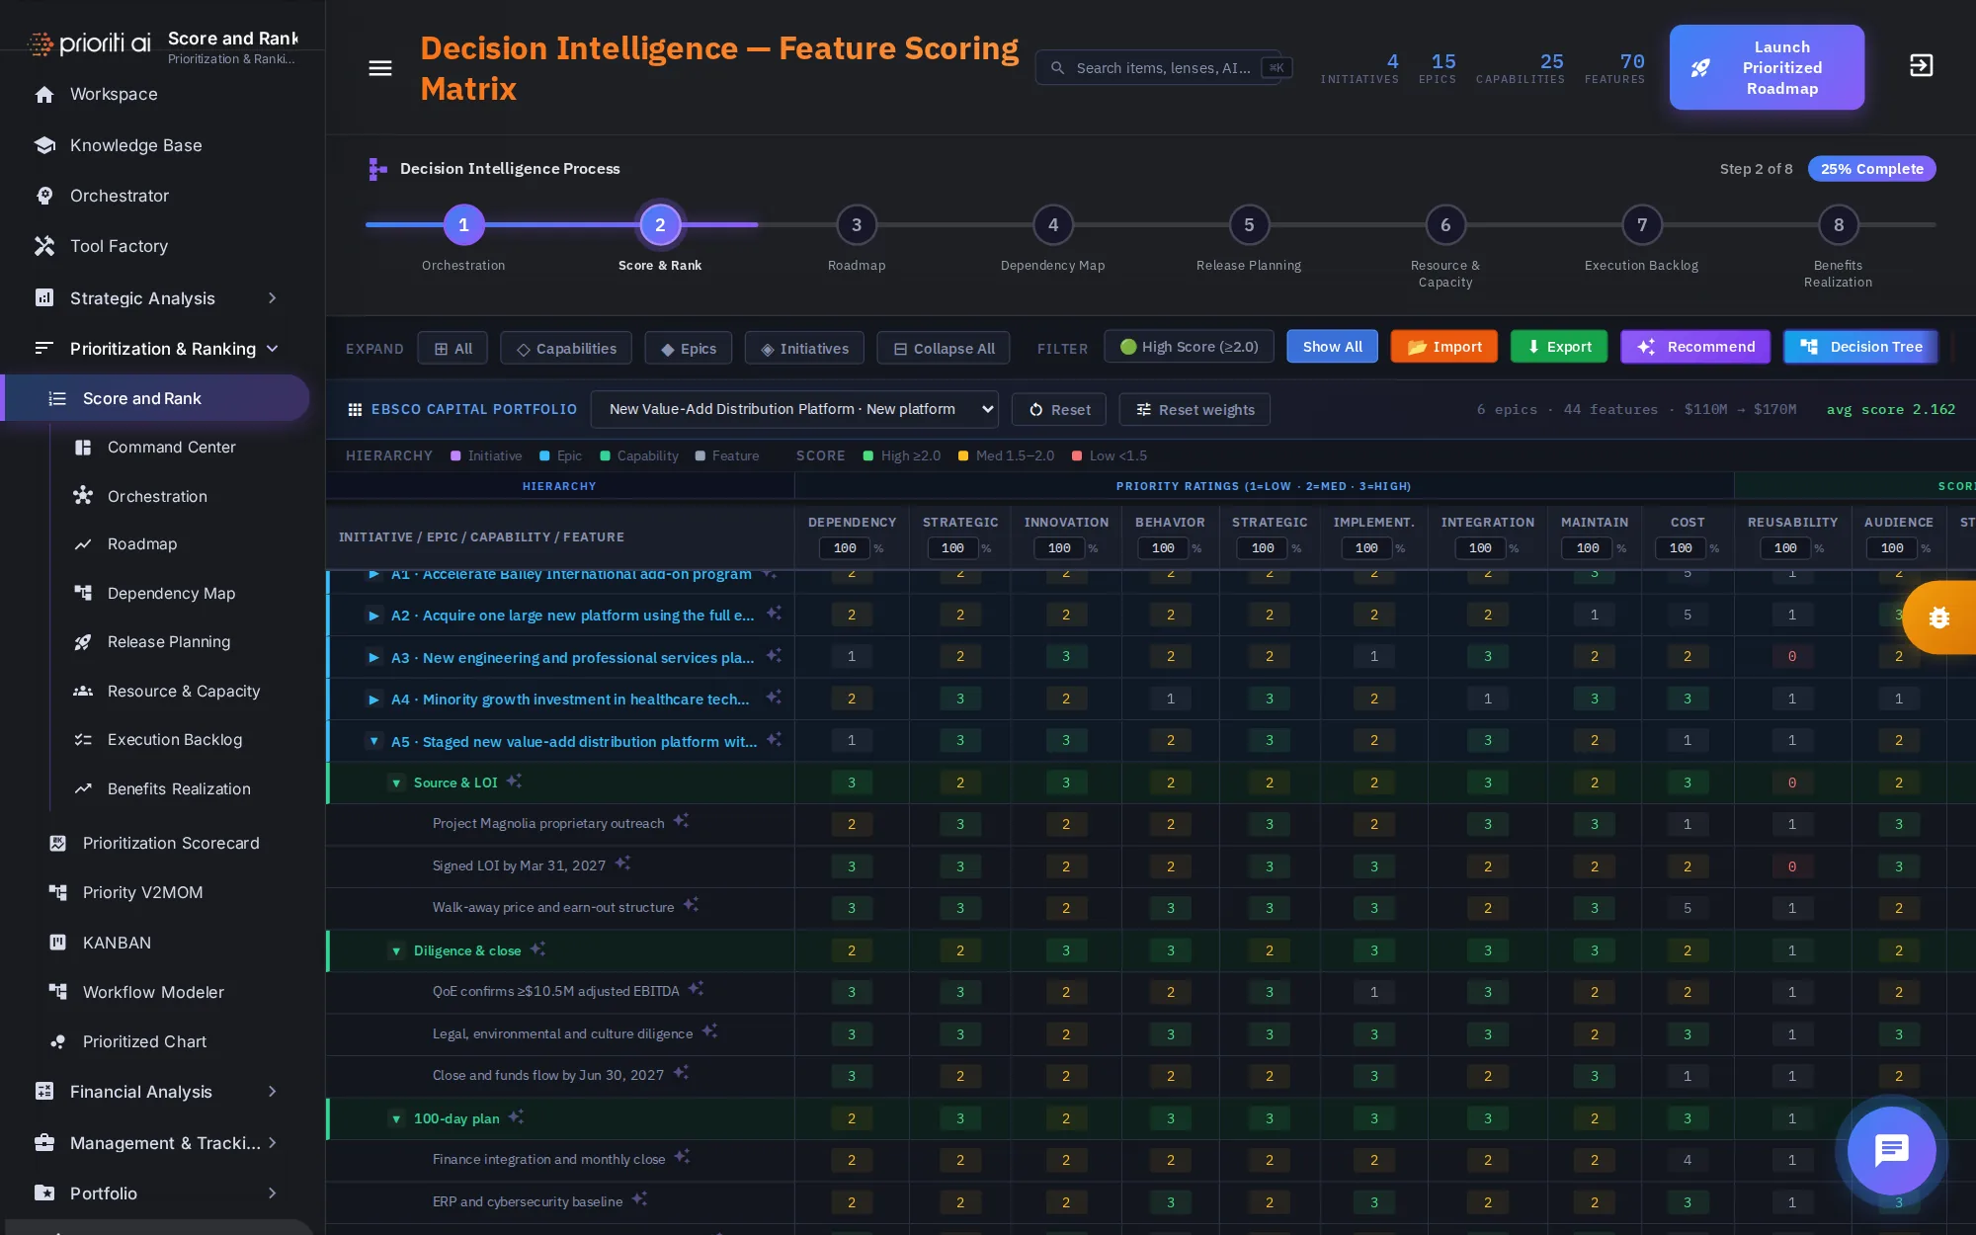This screenshot has width=1976, height=1235.
Task: Expand the A3 New engineering initiative row
Action: click(x=373, y=657)
